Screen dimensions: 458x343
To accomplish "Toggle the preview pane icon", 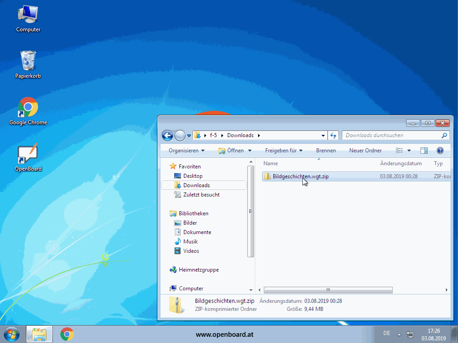I will point(424,151).
